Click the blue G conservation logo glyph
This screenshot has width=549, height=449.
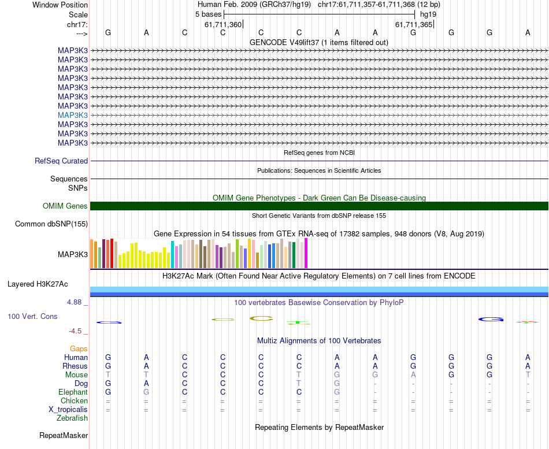point(491,319)
